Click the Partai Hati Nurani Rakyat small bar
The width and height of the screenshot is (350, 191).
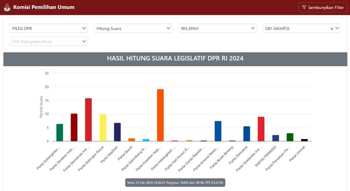click(189, 141)
